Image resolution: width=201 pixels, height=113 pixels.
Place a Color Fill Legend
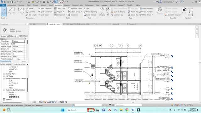(x=173, y=15)
